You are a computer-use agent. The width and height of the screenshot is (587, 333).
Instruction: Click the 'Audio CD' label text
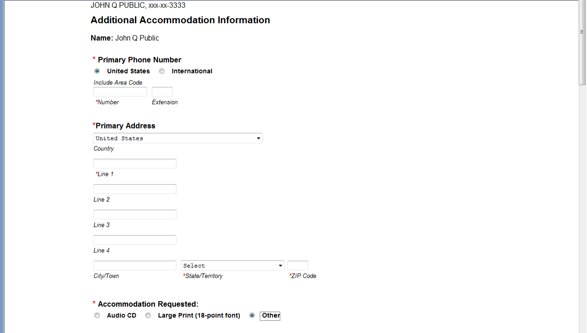[x=122, y=315]
